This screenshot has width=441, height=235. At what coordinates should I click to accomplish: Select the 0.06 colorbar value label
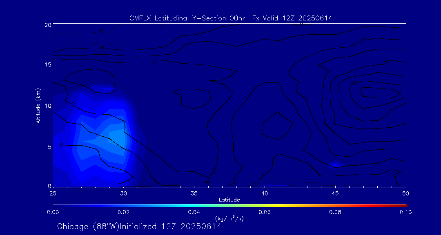265,212
